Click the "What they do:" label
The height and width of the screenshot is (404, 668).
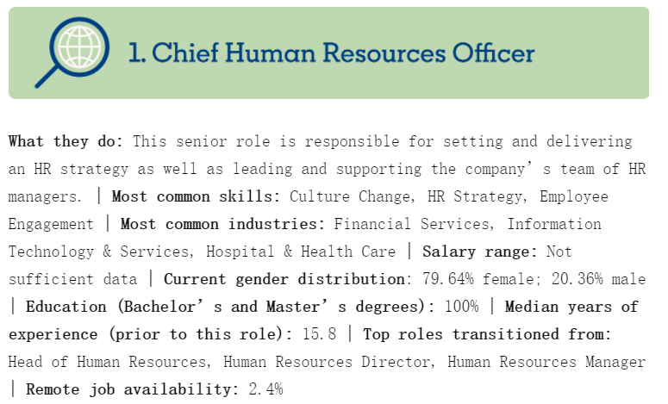(x=66, y=141)
